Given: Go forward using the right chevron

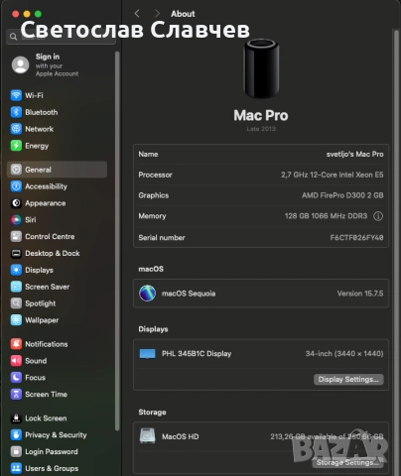Looking at the screenshot, I should (x=157, y=14).
